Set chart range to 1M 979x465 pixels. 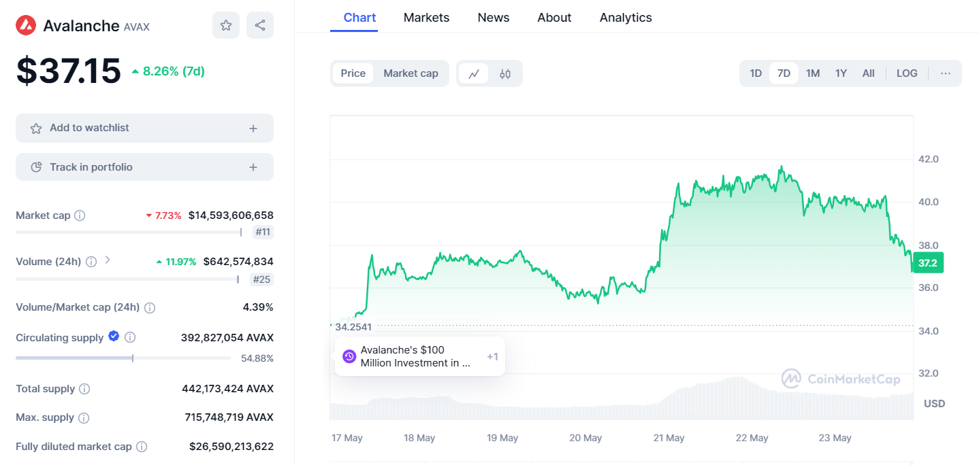(x=813, y=73)
